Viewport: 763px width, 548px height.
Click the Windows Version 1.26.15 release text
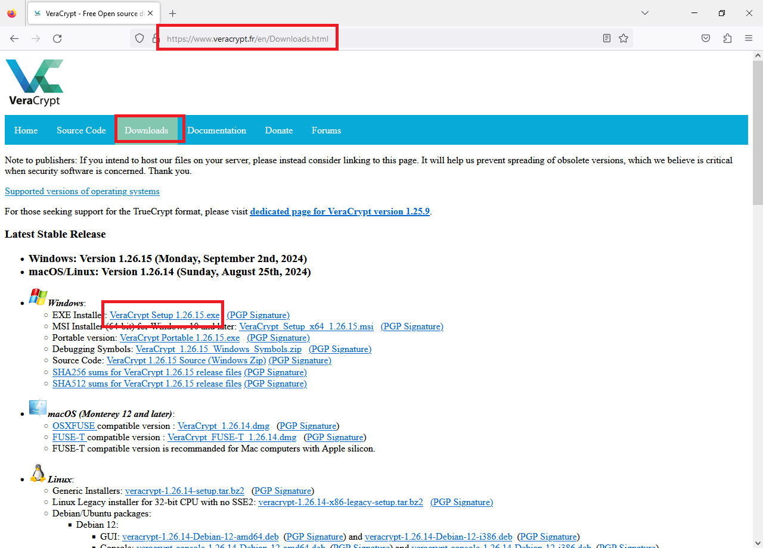click(x=168, y=259)
